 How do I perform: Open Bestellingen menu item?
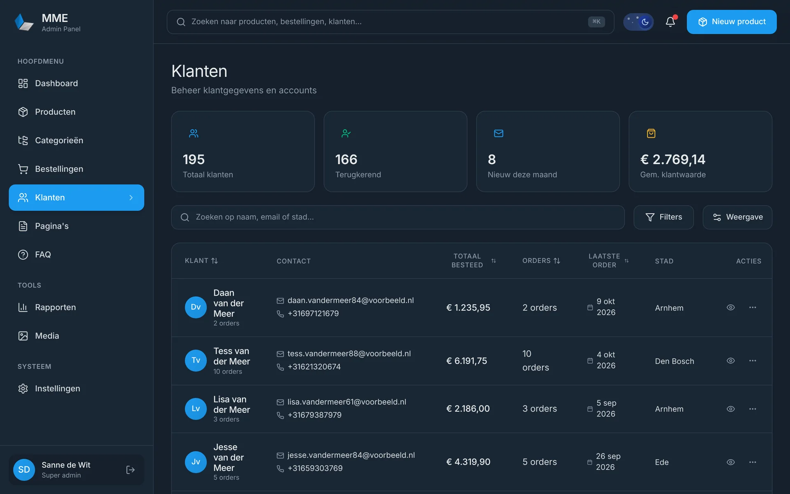click(x=77, y=169)
